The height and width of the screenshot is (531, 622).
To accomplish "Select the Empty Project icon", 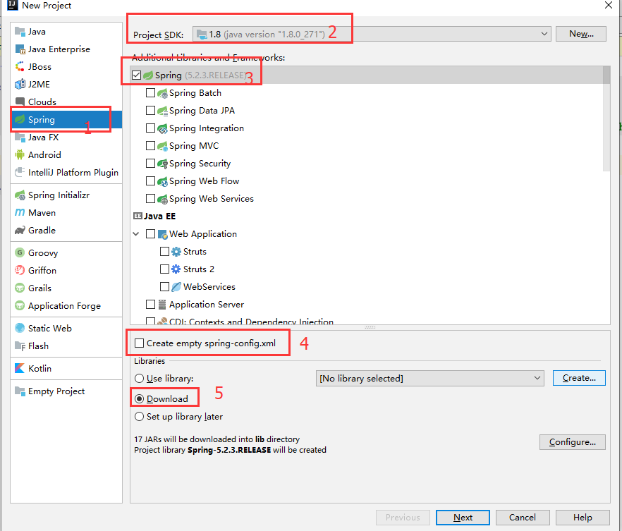I will [20, 391].
